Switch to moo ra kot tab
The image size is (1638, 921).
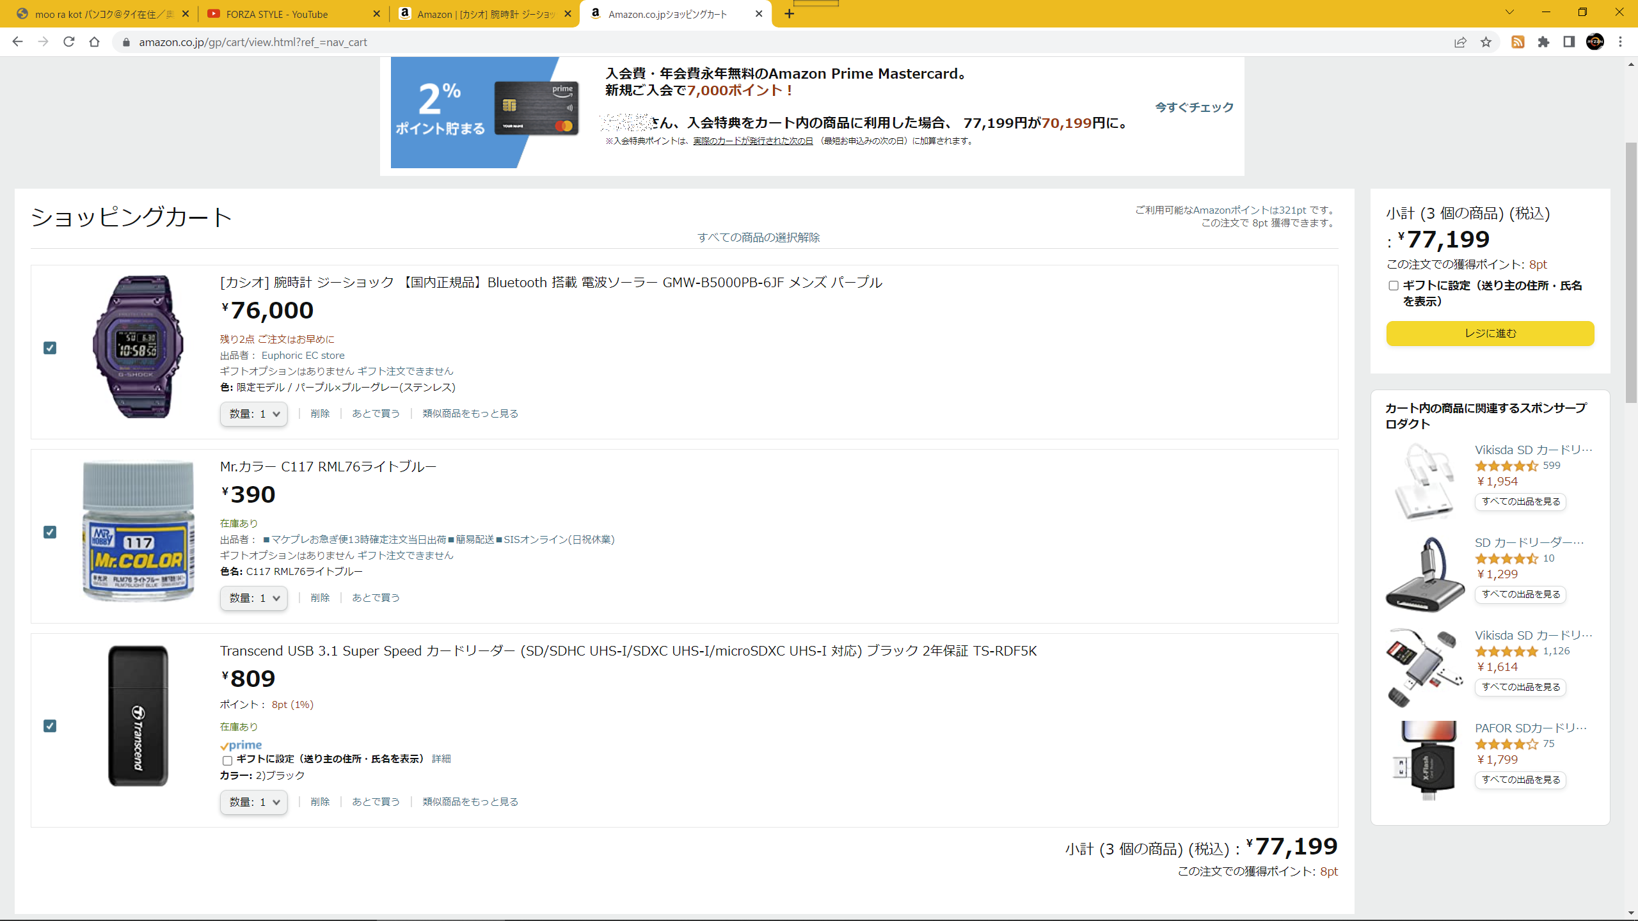click(102, 14)
